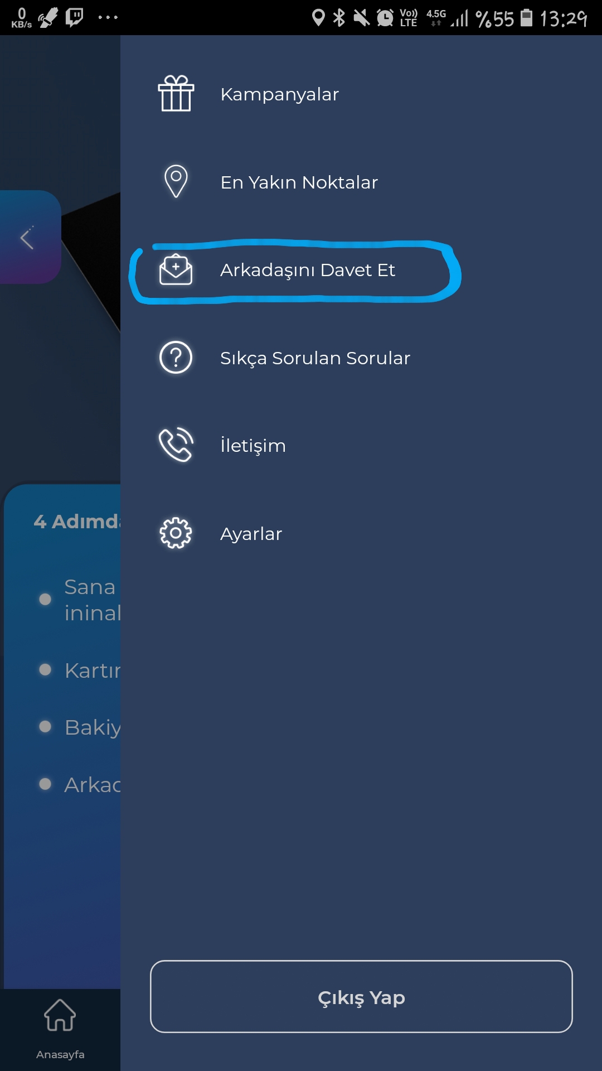Go to İletişim

(x=253, y=446)
